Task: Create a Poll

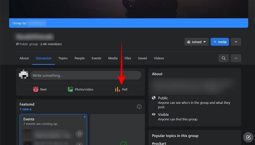Action: coord(121,89)
